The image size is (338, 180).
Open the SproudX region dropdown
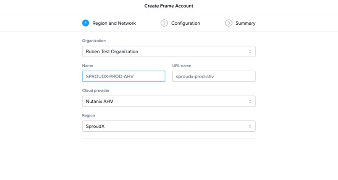pyautogui.click(x=169, y=126)
